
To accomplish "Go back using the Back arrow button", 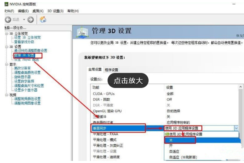I will point(8,20).
